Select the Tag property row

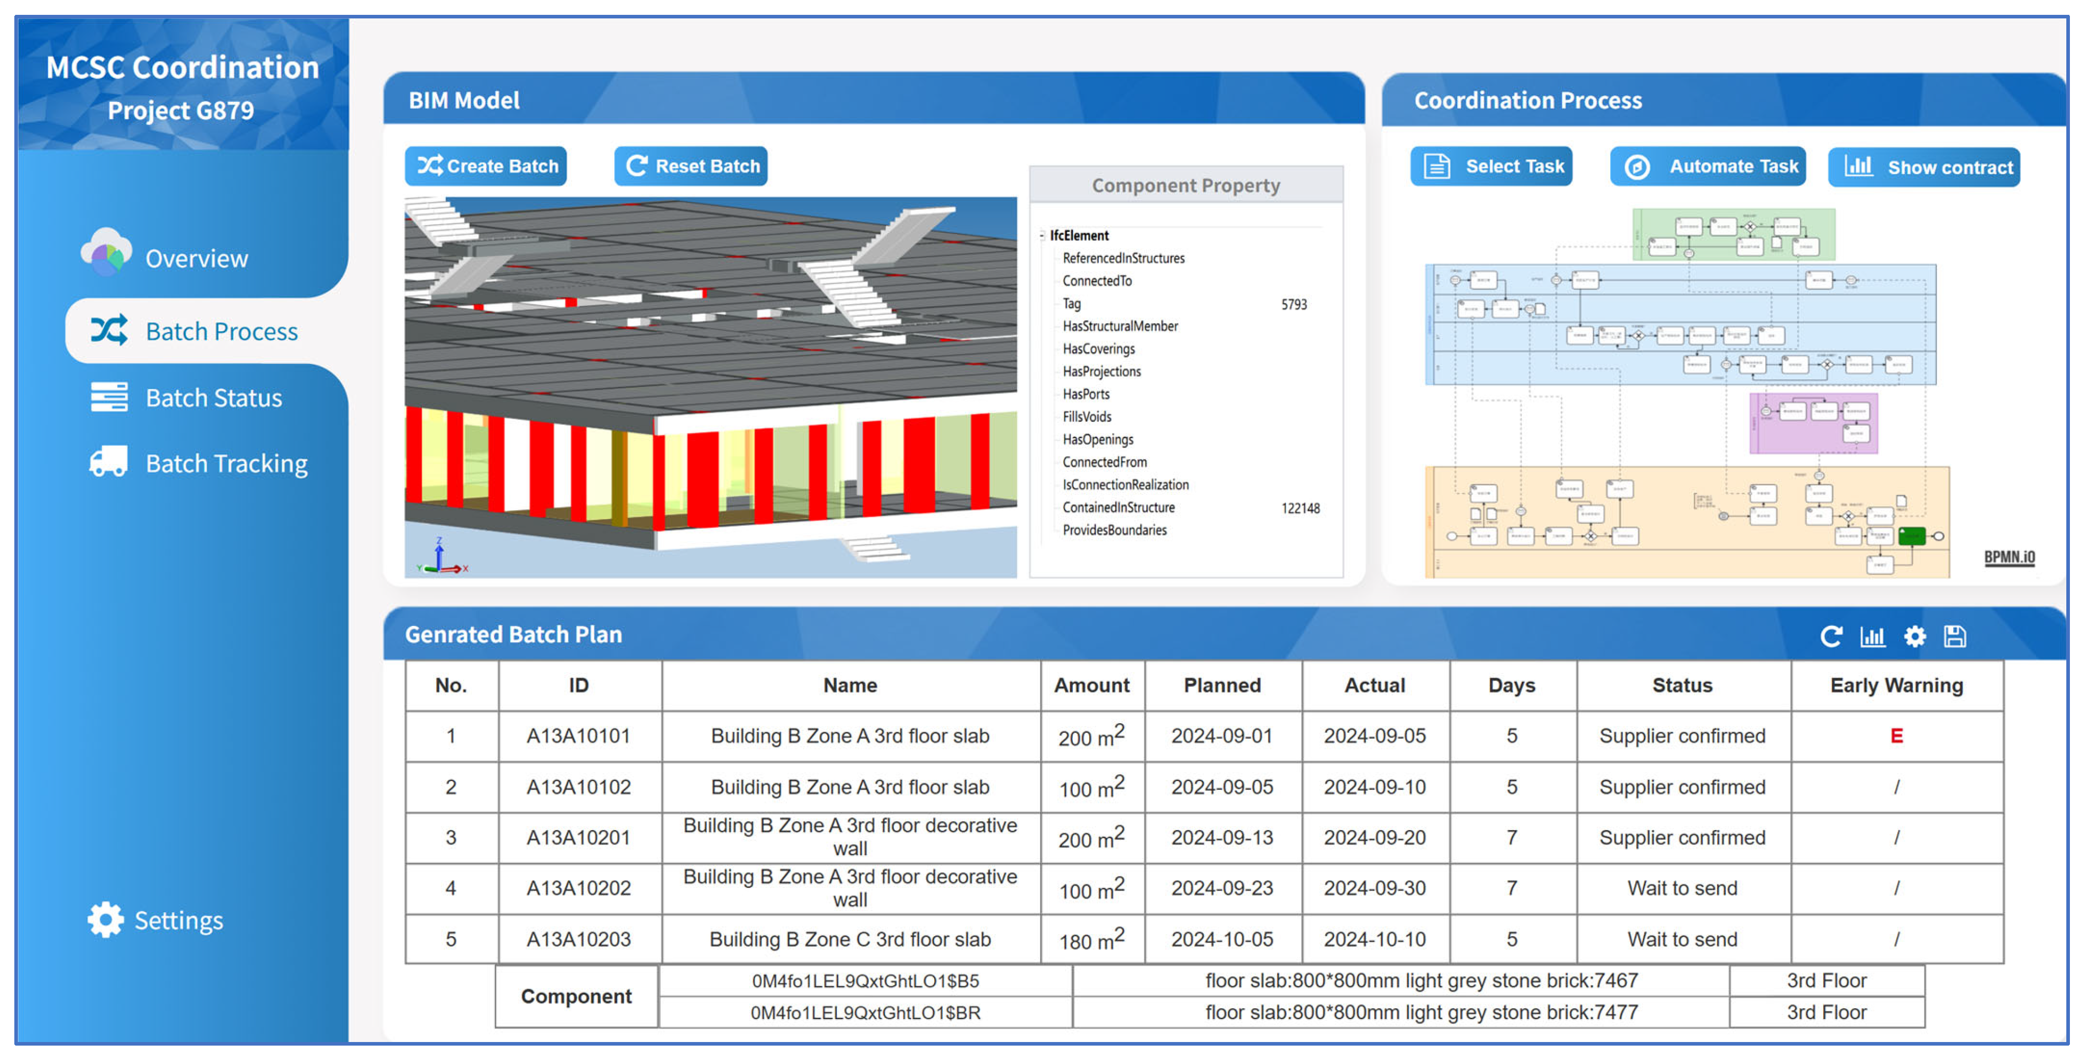point(1072,304)
